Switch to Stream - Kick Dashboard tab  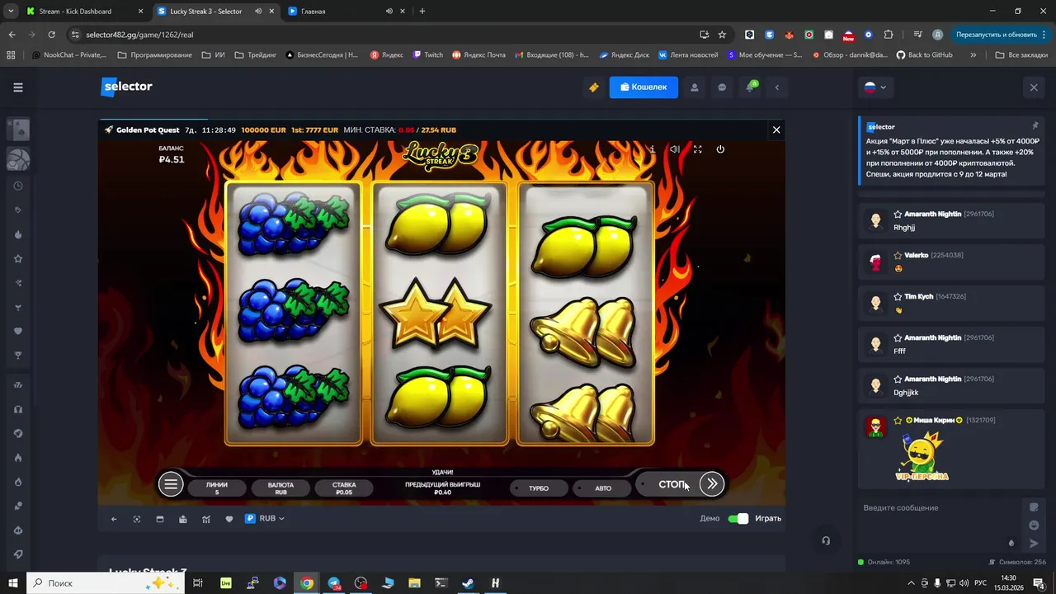pos(84,12)
